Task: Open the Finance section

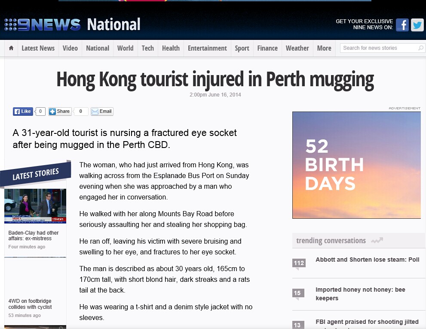Action: 267,48
